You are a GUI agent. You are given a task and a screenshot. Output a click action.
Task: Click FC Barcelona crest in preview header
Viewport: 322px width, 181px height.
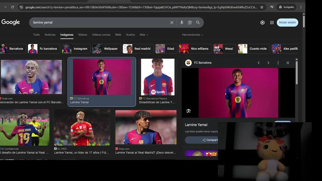click(x=188, y=63)
